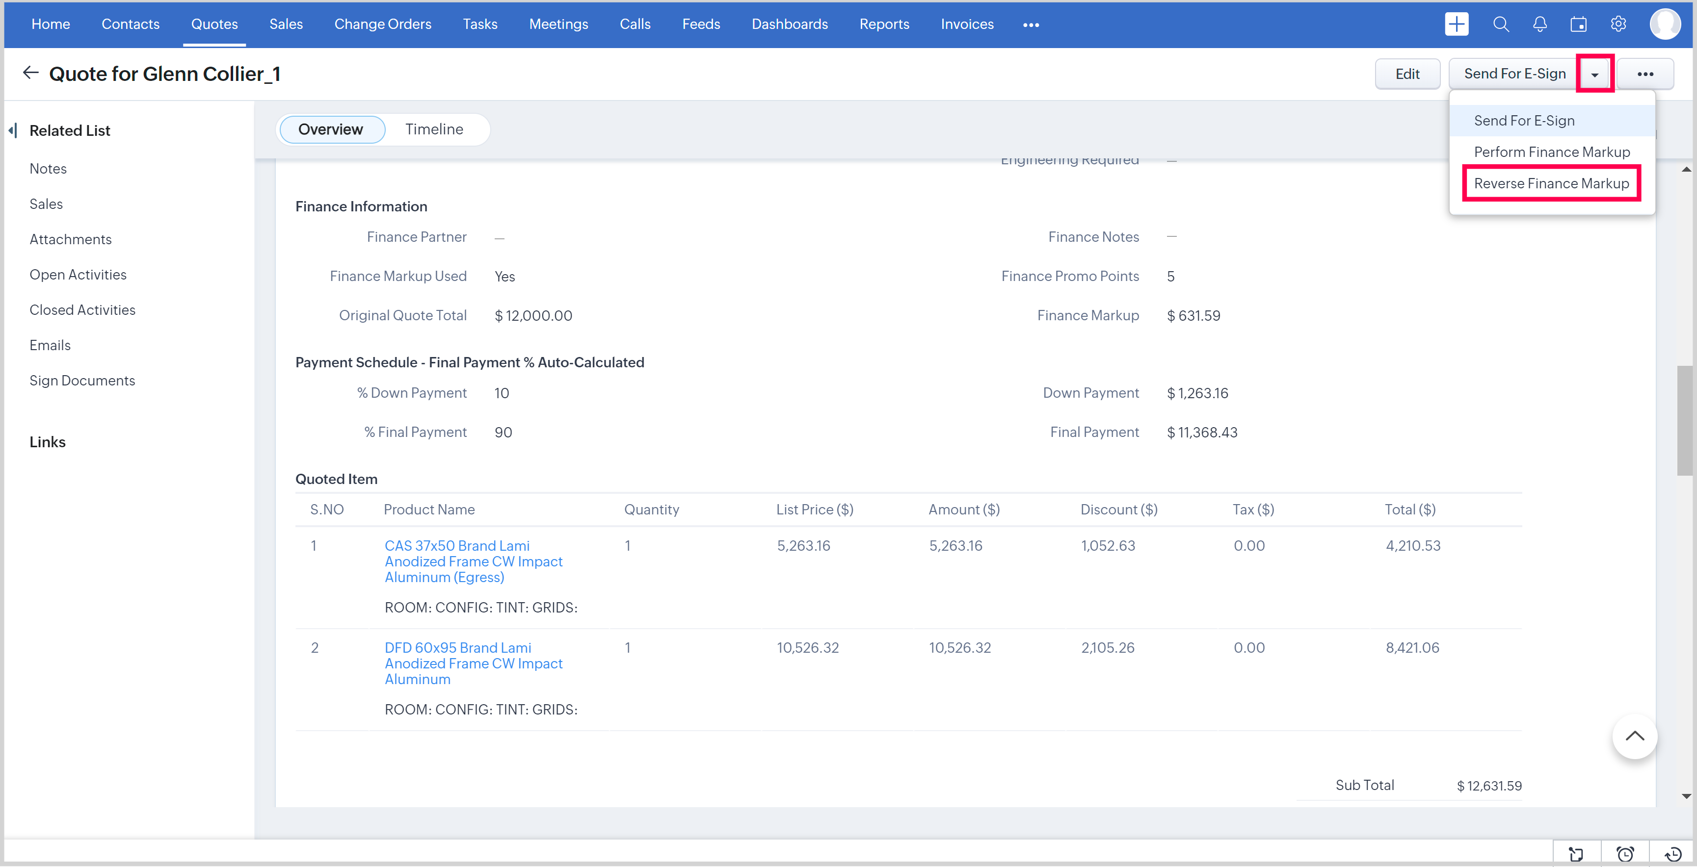Toggle the Send For E-Sign dropdown arrow

[1594, 75]
